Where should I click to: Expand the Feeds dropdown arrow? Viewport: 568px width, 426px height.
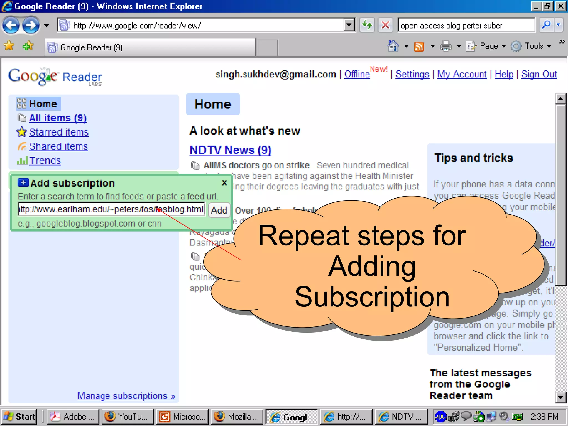pos(432,47)
